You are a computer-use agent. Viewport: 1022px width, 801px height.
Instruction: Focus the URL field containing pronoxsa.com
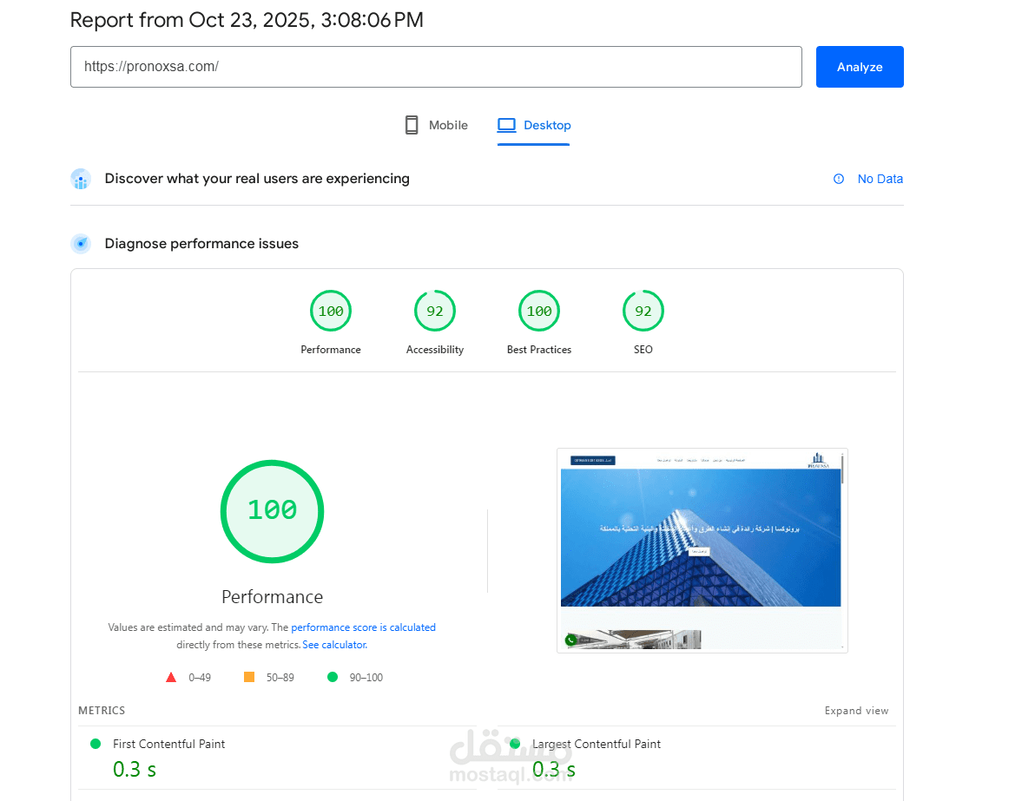[x=436, y=67]
